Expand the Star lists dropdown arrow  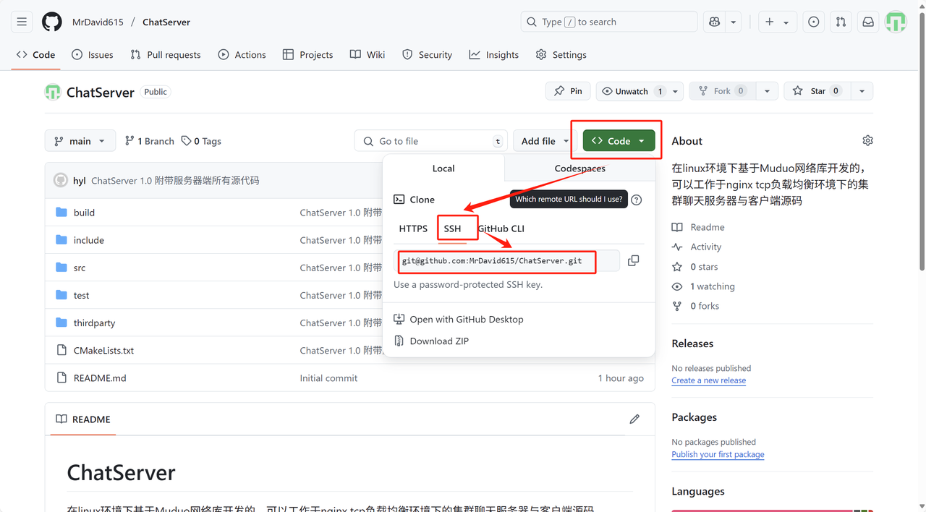(x=862, y=91)
